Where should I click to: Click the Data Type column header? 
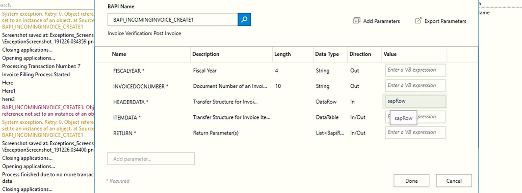[x=327, y=54]
